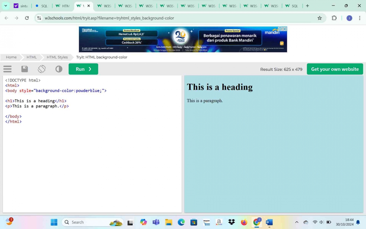
Task: Click the address bar URL field
Action: (180, 18)
